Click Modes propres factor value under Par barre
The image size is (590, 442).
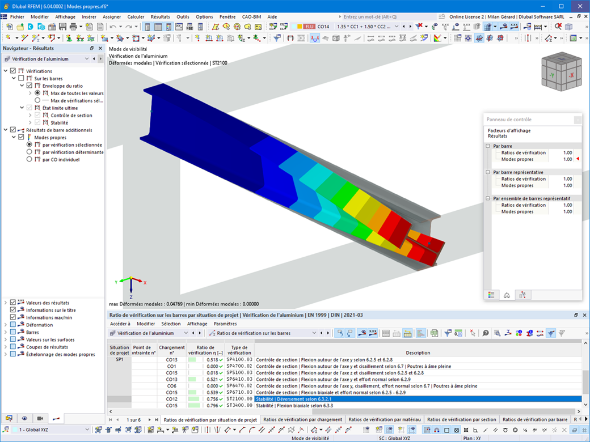(x=567, y=159)
